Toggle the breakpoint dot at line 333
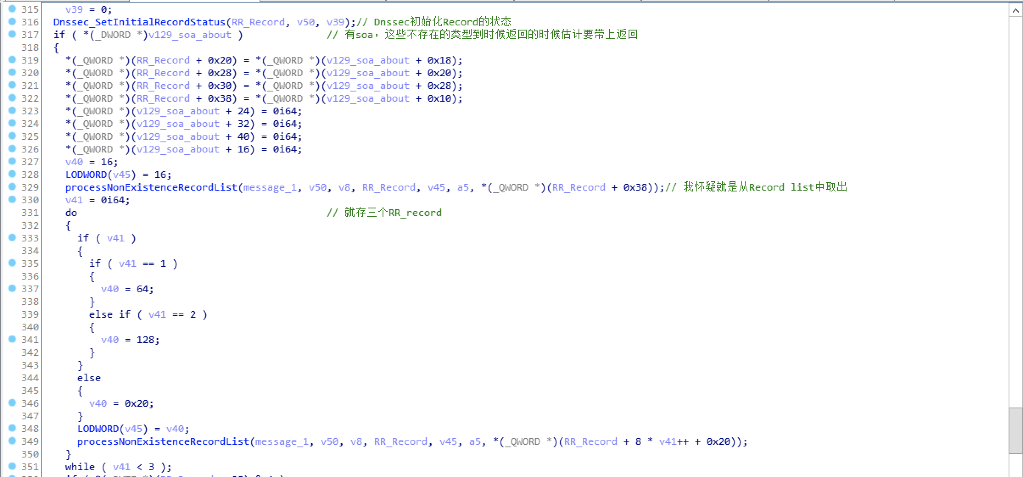The width and height of the screenshot is (1023, 477). tap(12, 237)
